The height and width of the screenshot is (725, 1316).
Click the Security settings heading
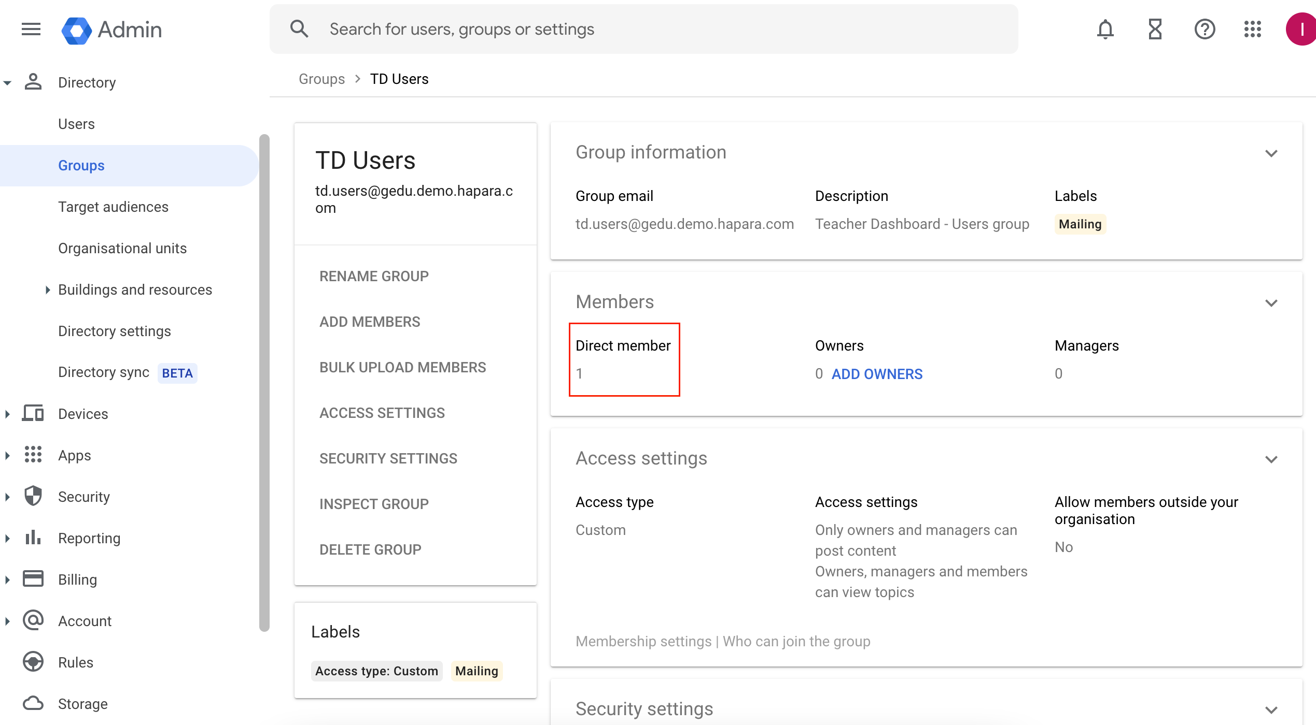[644, 709]
